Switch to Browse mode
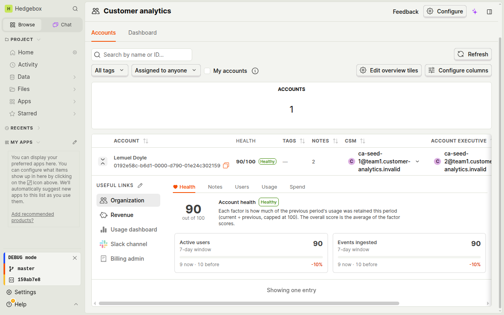 (22, 24)
